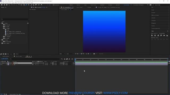The height and width of the screenshot is (95, 170).
Task: Select the Roto Brush tool
Action: tap(39, 5)
